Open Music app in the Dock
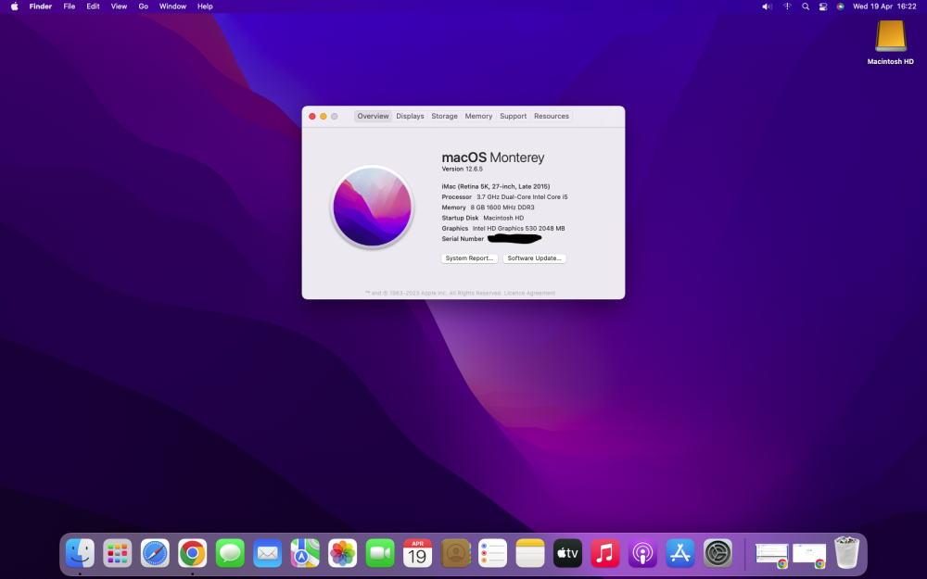 [x=604, y=554]
